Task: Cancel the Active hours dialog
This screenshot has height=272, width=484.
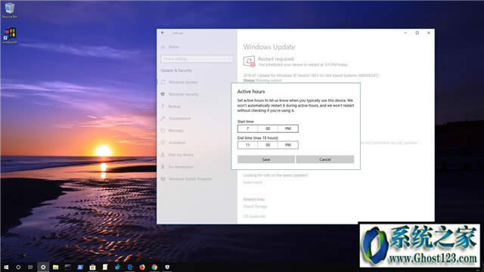Action: pyautogui.click(x=324, y=159)
